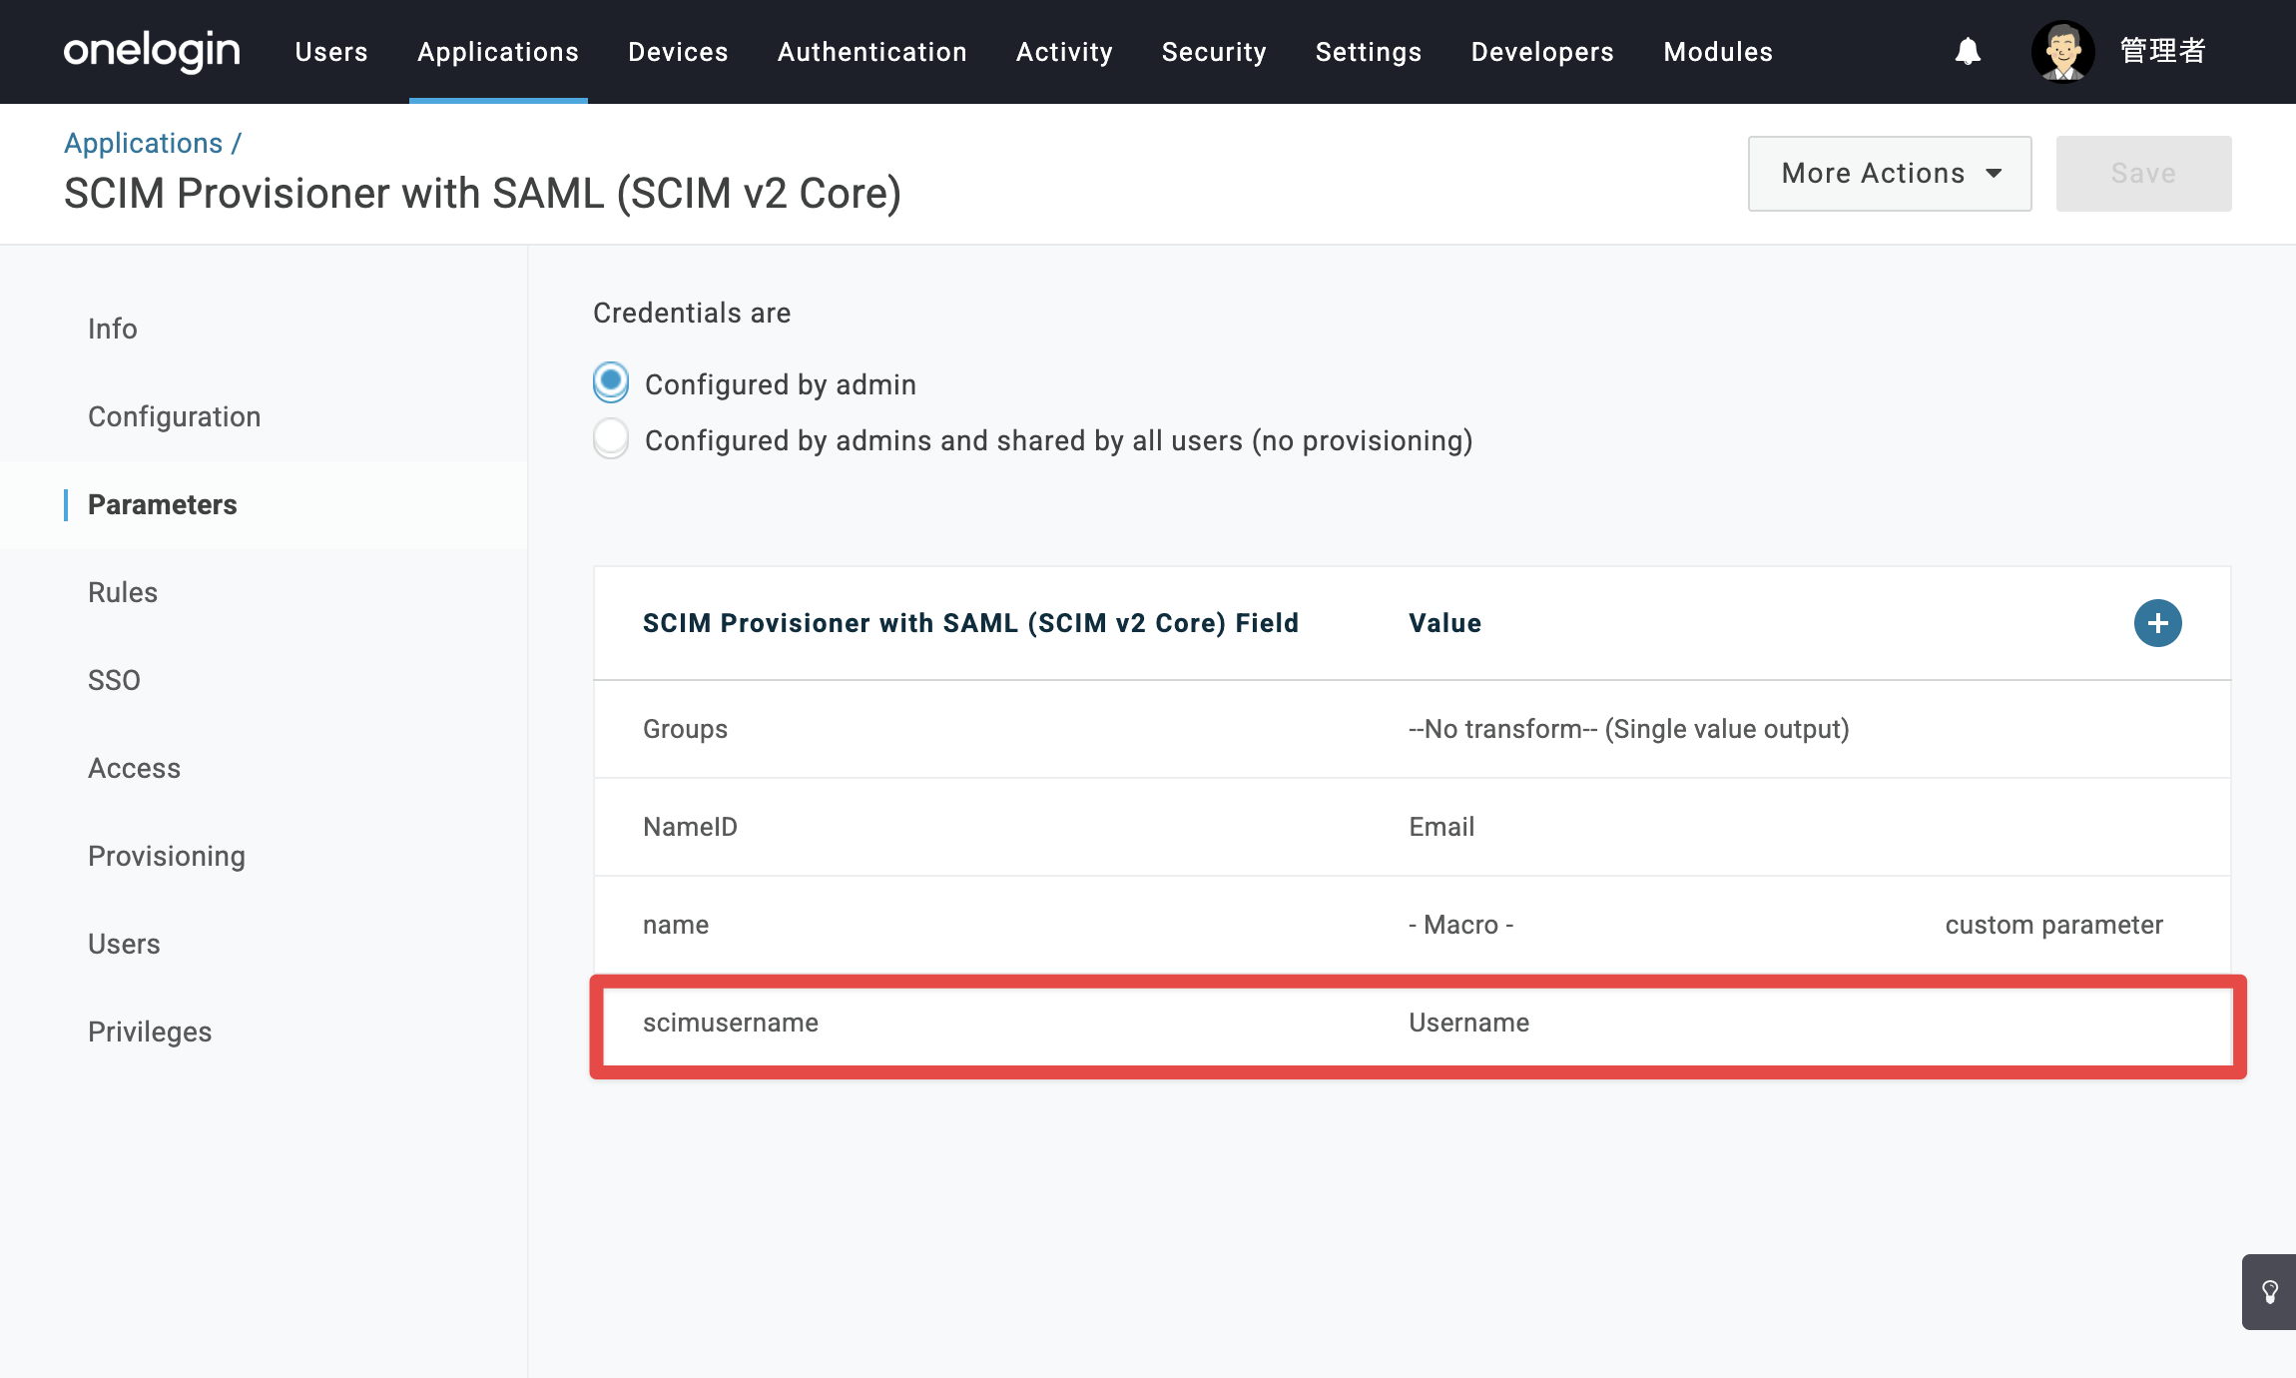Open the Applications top menu
Viewport: 2296px width, 1378px height.
[x=498, y=52]
